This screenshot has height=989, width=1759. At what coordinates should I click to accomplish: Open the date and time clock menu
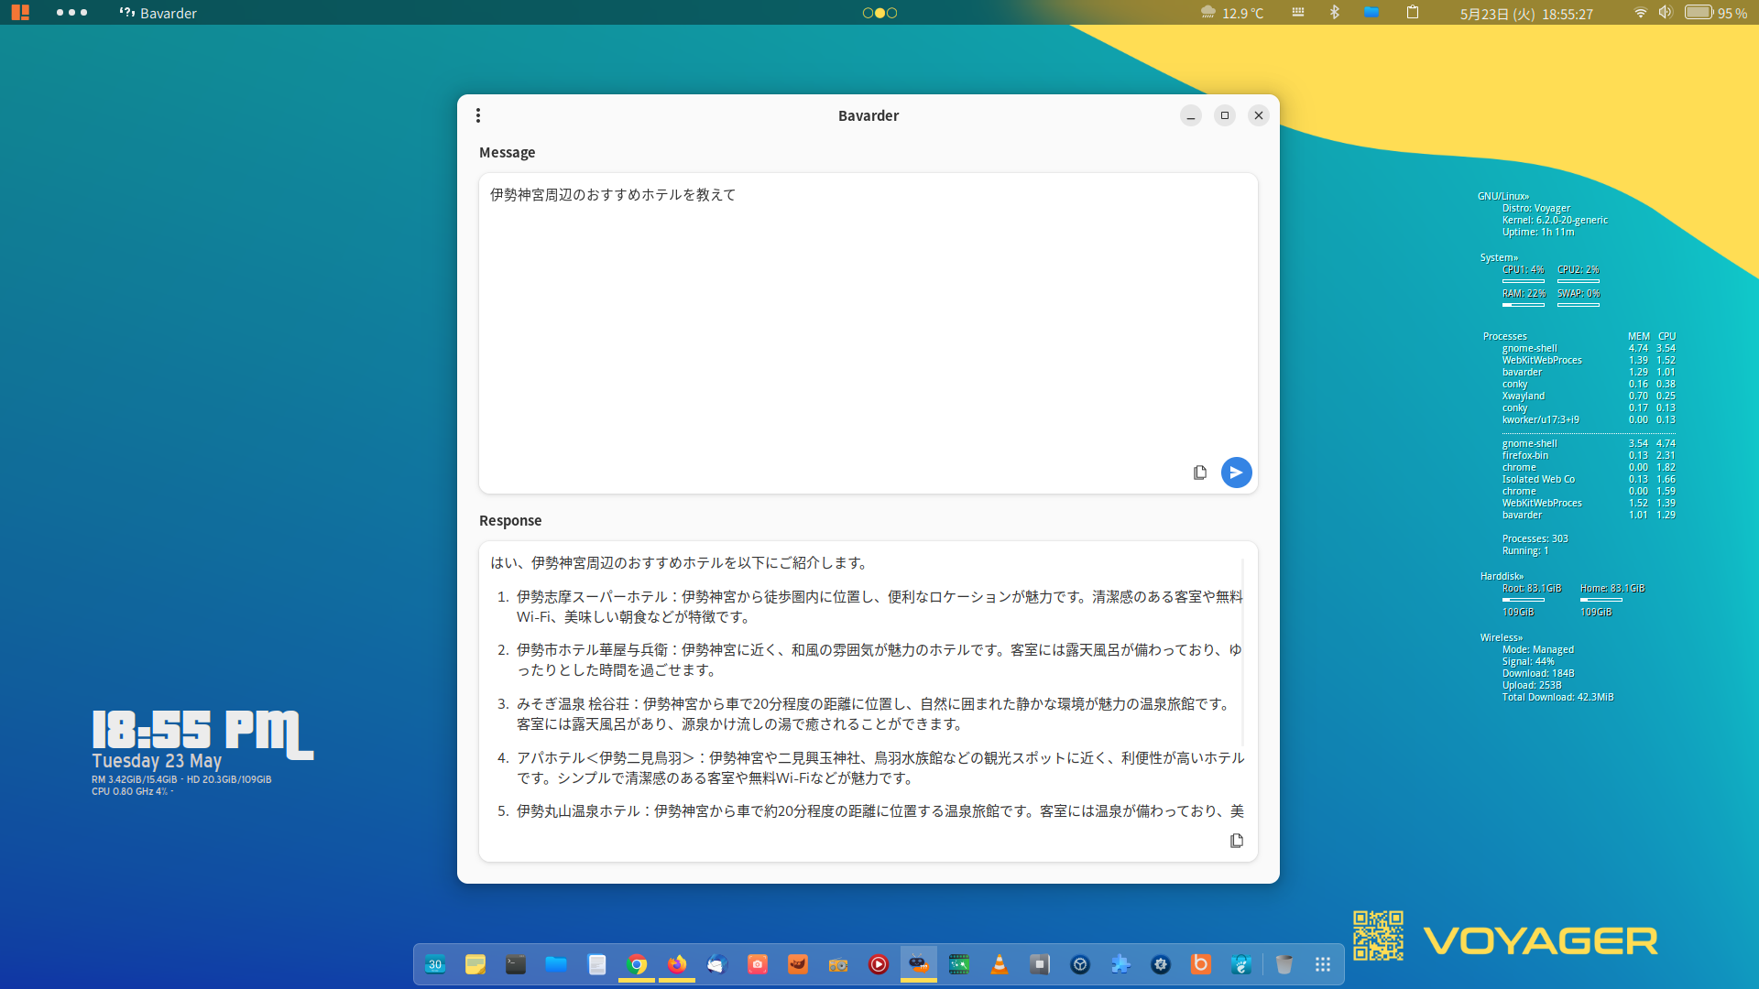(1525, 14)
